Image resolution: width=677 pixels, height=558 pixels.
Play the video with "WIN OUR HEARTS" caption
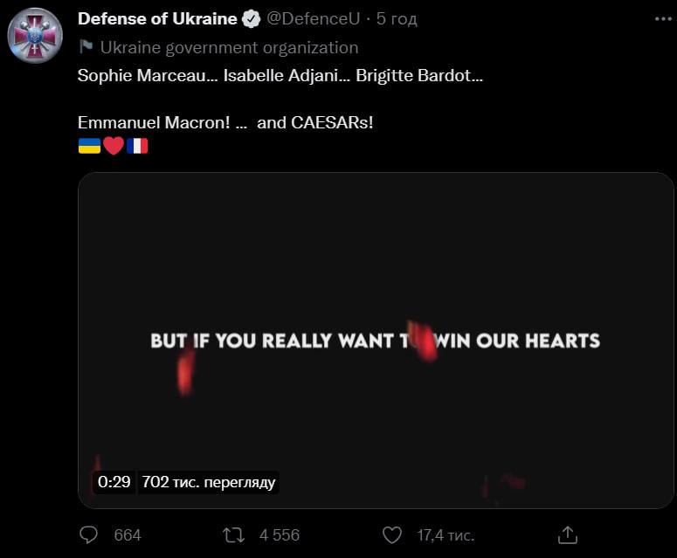(x=376, y=341)
